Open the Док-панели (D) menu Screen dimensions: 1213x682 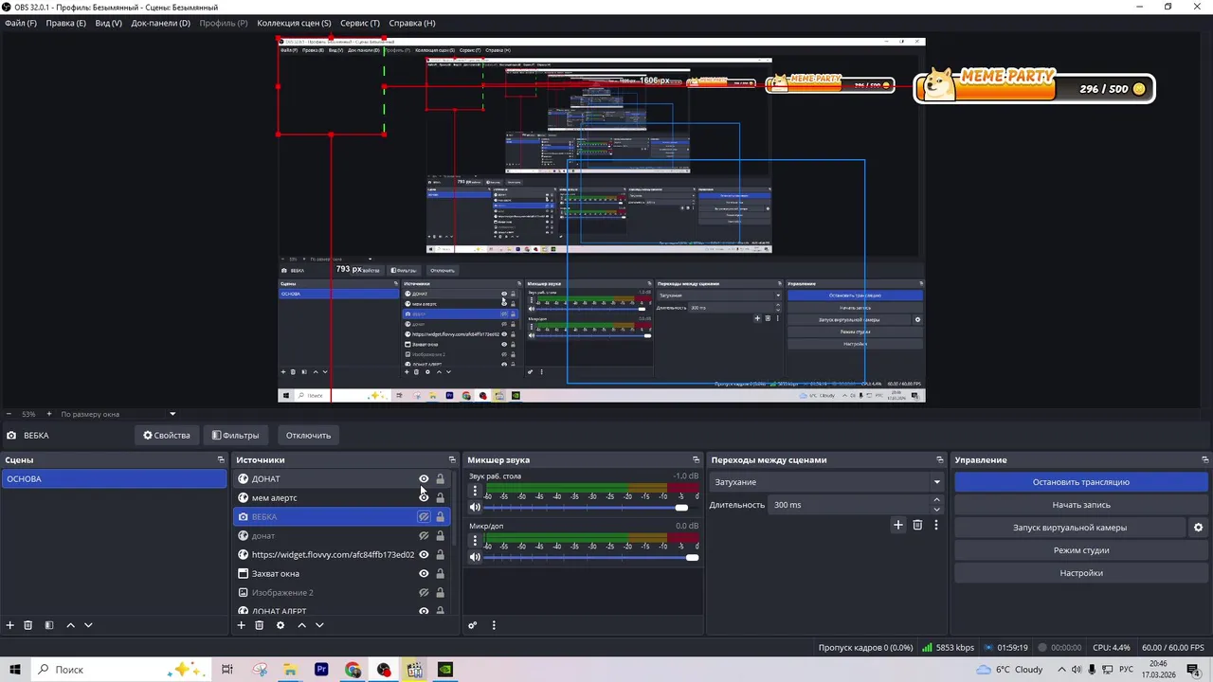160,23
